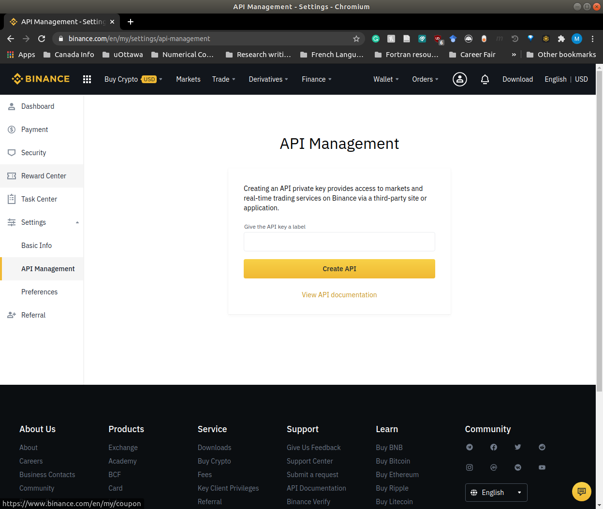Click USD currency in the header
Viewport: 603px width, 509px height.
point(581,79)
